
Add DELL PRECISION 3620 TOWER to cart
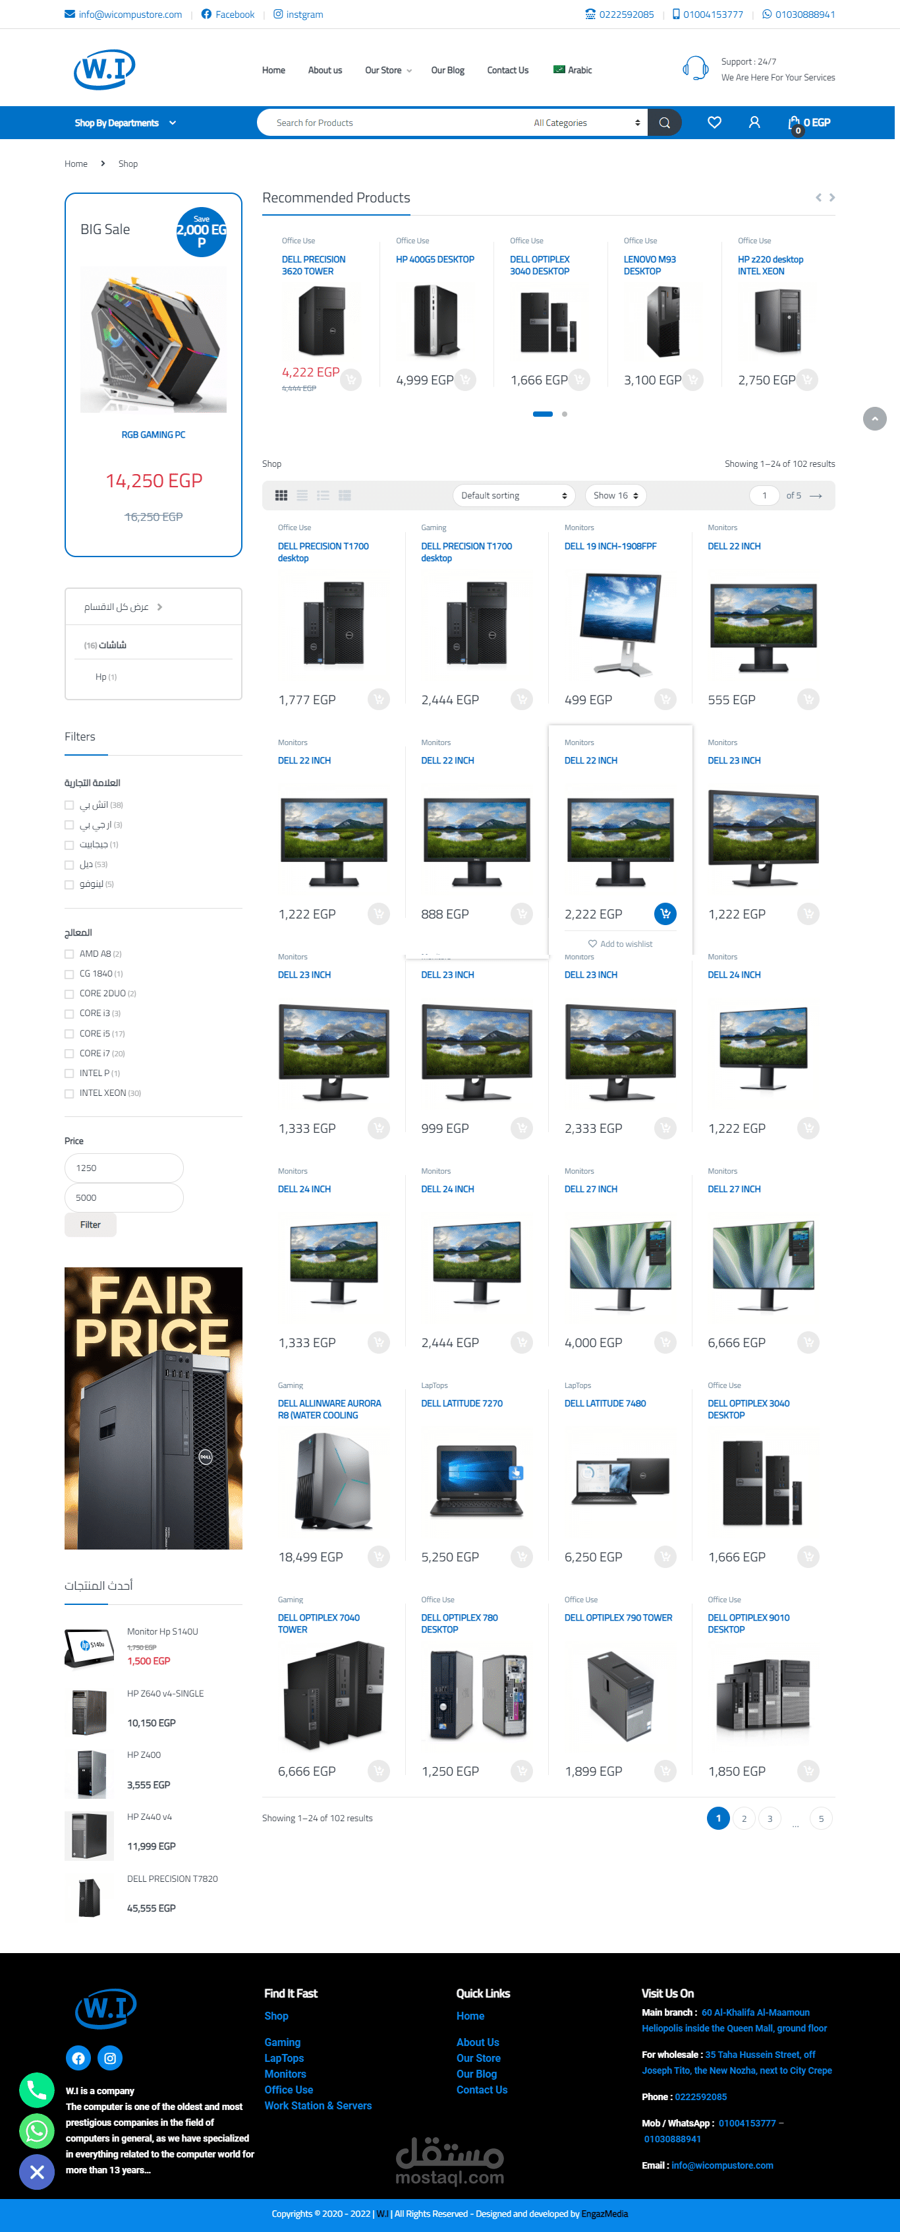pos(351,380)
